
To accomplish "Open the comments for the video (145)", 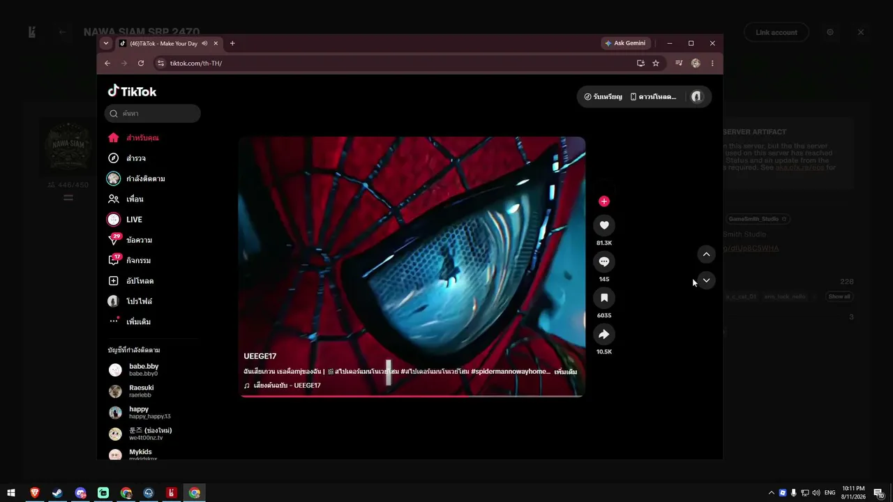I will coord(604,261).
